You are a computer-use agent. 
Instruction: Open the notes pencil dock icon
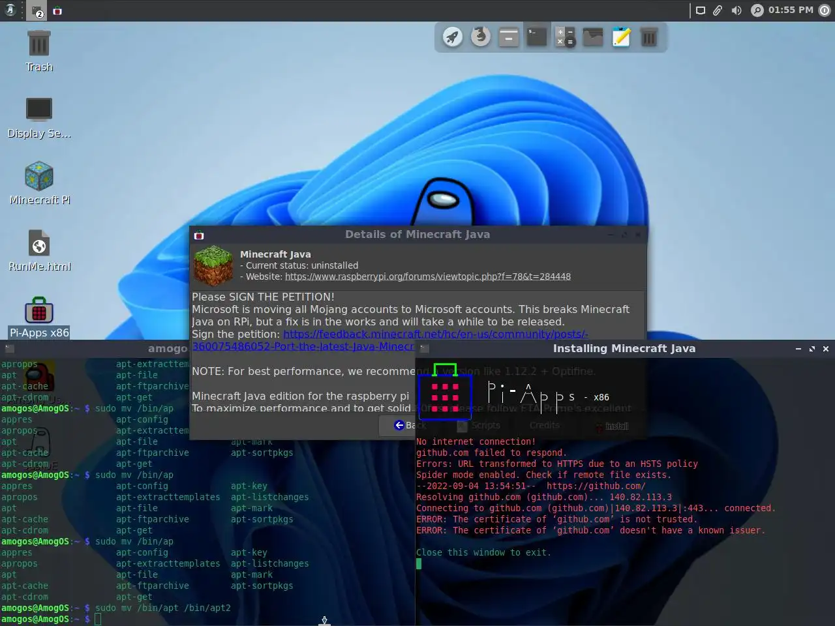621,37
